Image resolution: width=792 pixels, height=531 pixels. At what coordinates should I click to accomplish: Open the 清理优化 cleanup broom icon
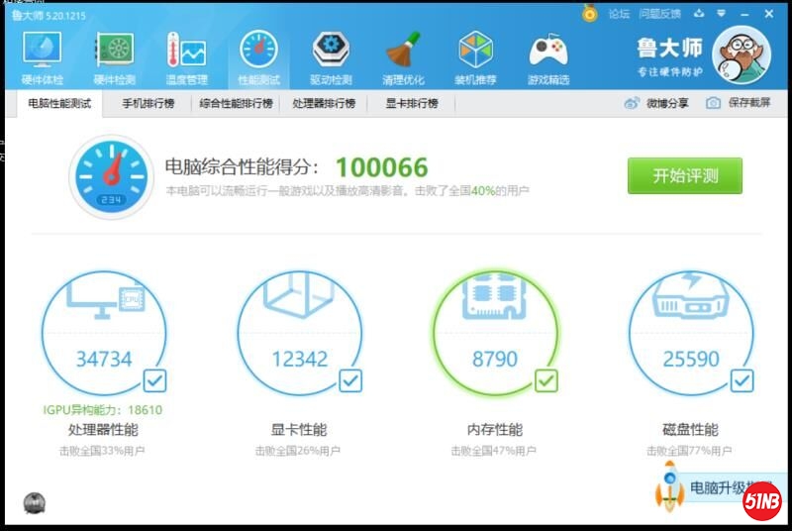(403, 56)
